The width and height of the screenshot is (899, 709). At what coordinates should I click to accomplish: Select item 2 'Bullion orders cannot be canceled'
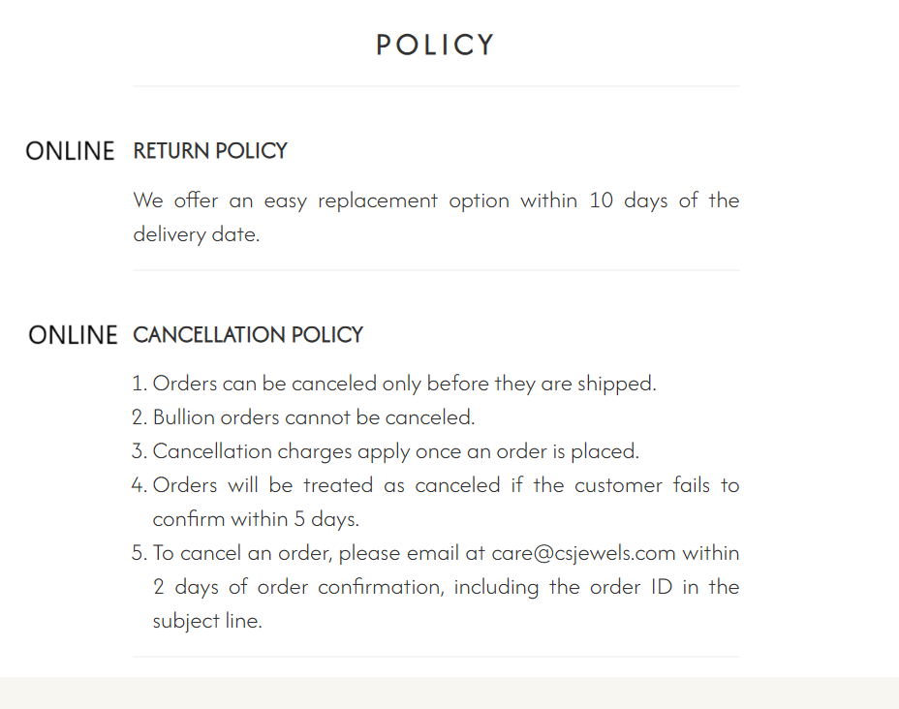pyautogui.click(x=303, y=417)
